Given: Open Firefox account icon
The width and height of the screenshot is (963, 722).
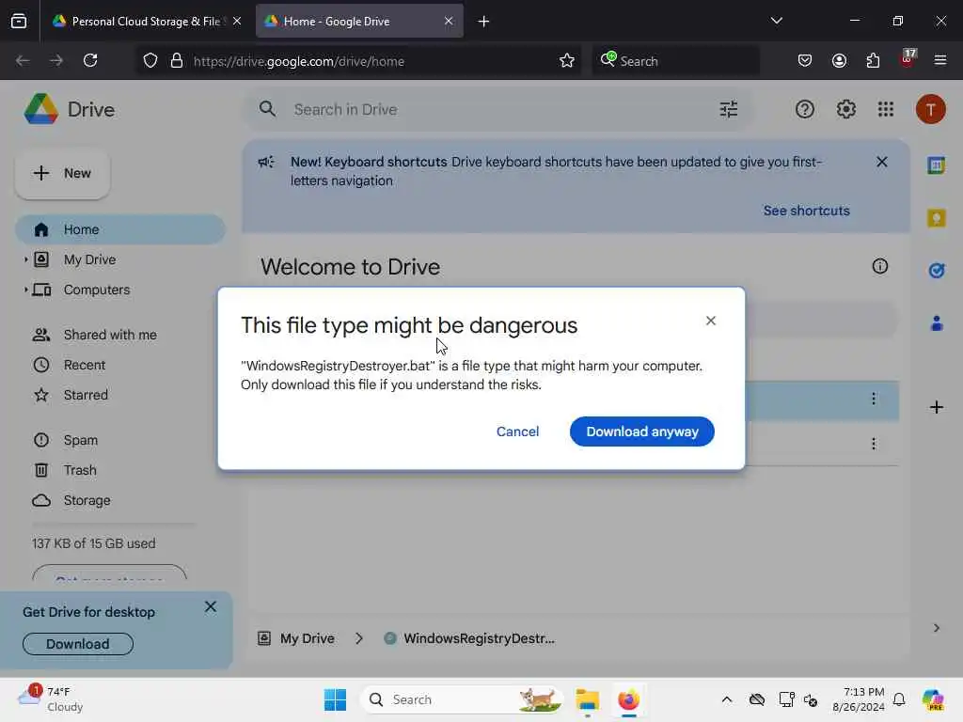Looking at the screenshot, I should coord(839,60).
